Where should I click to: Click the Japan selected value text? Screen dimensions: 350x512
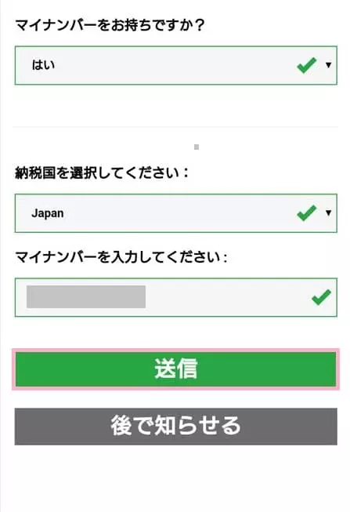pyautogui.click(x=48, y=213)
